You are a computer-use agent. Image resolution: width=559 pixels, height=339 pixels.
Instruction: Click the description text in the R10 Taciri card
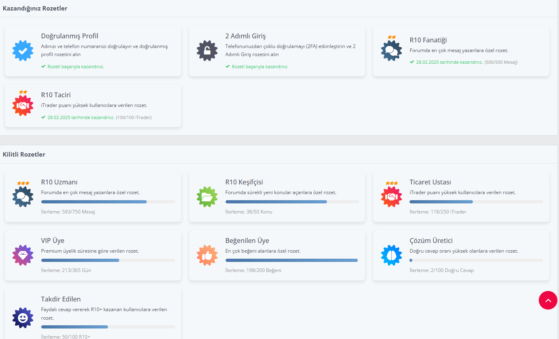pyautogui.click(x=94, y=105)
